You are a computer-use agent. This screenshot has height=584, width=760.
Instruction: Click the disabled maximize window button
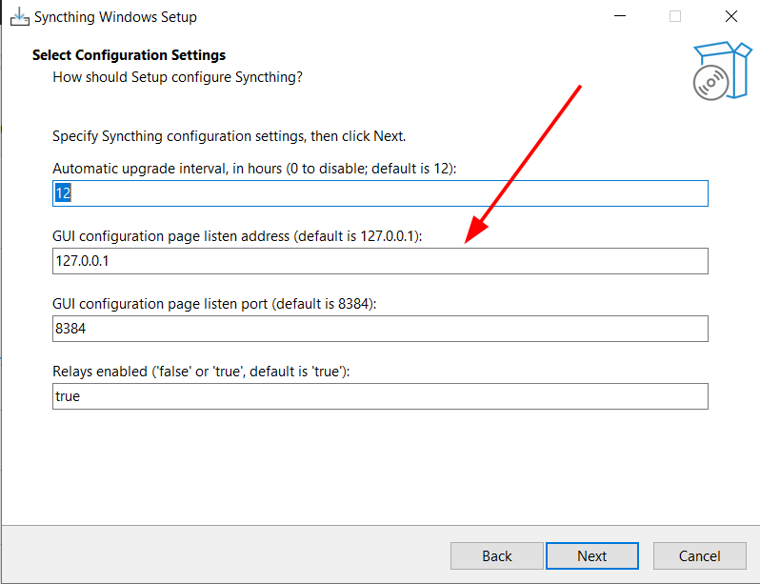(x=675, y=16)
